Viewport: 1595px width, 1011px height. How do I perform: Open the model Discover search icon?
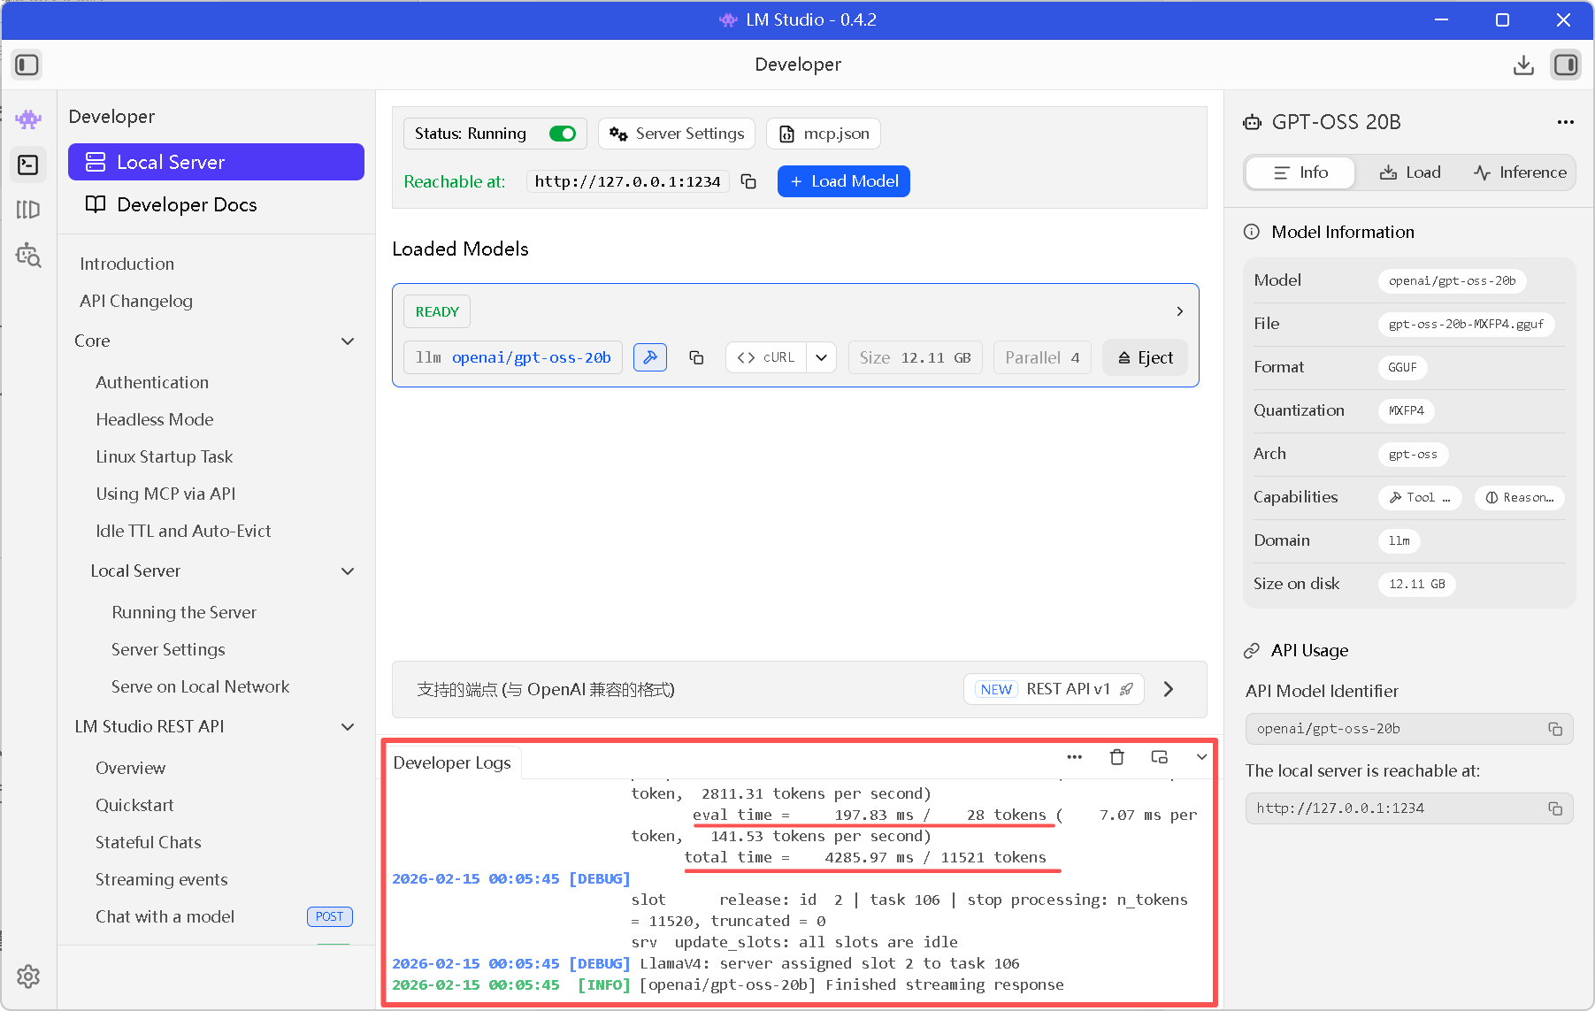pyautogui.click(x=28, y=255)
